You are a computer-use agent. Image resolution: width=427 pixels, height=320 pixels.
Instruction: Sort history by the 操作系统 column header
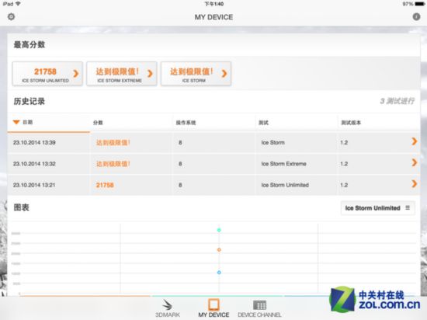point(186,123)
